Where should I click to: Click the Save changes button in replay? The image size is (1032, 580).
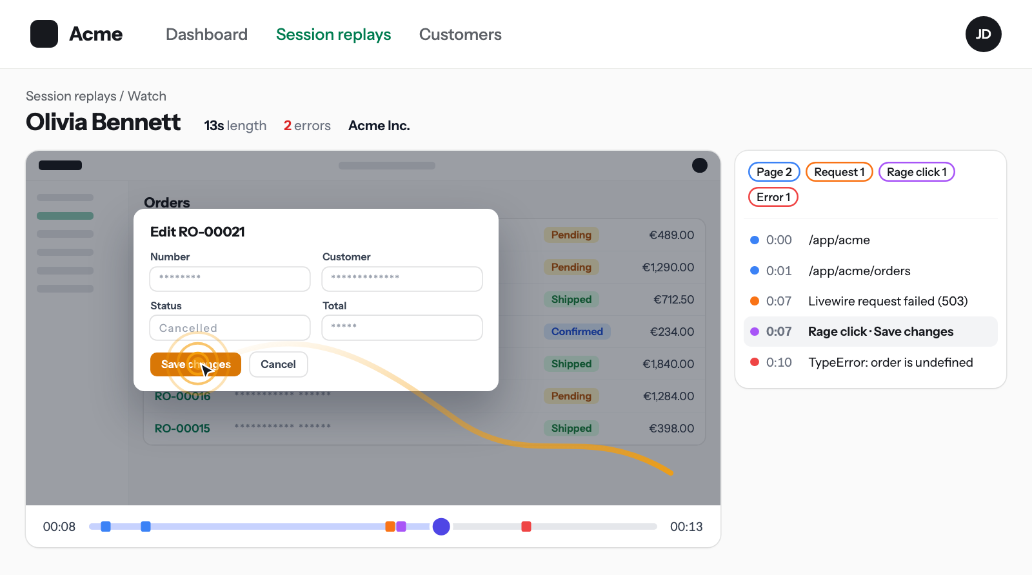click(195, 364)
